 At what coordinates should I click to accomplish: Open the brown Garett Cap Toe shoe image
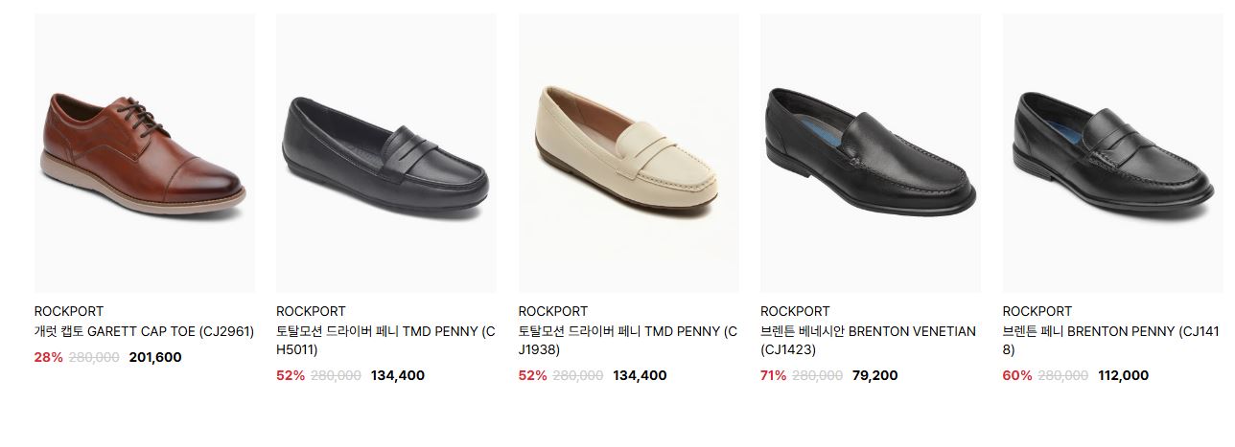(145, 153)
